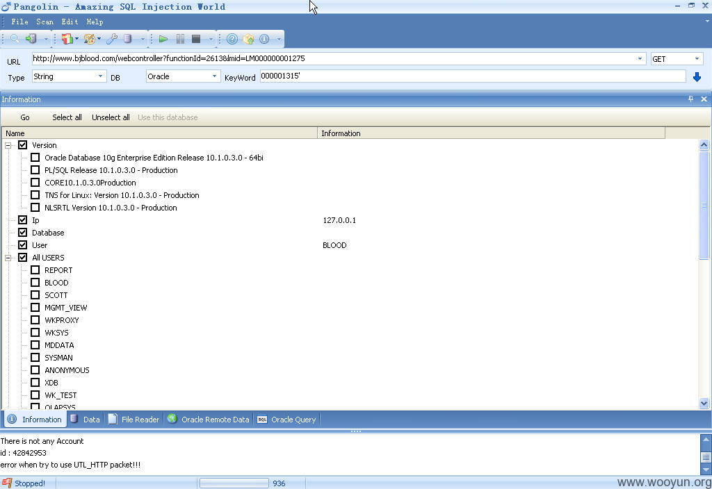Click the exit door icon in toolbar
The height and width of the screenshot is (489, 712).
31,39
